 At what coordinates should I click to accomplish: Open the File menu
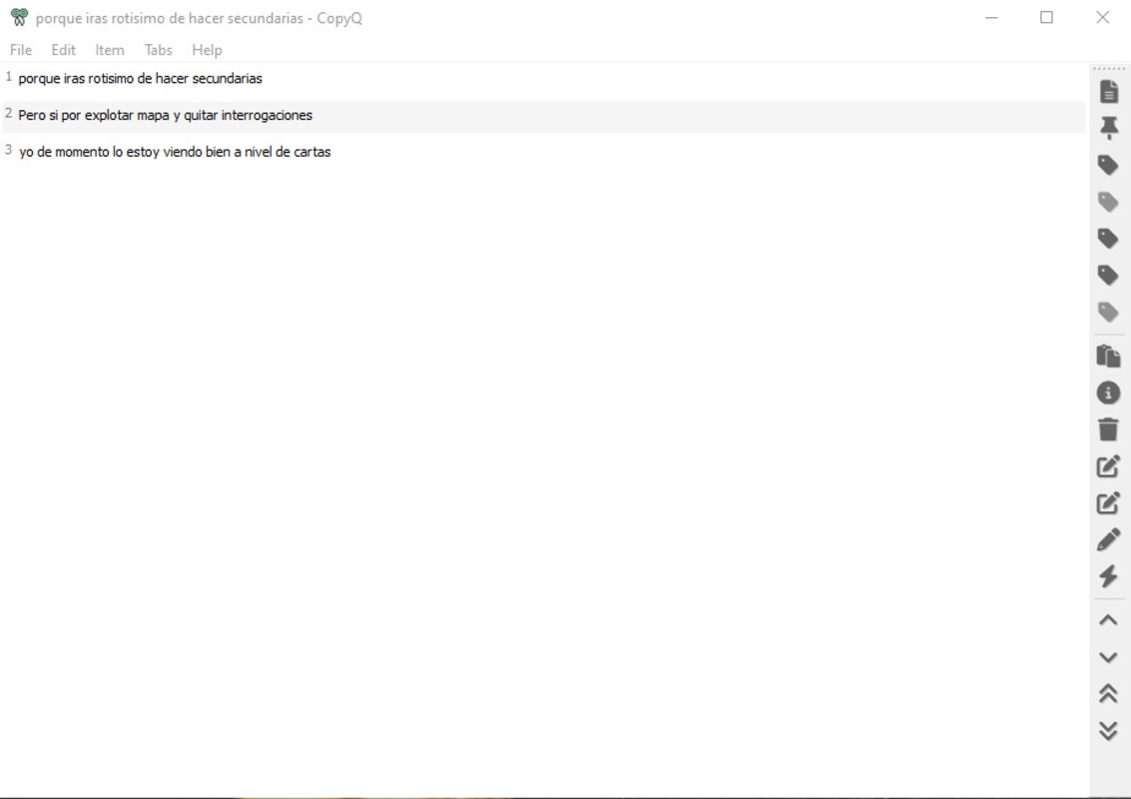click(21, 50)
